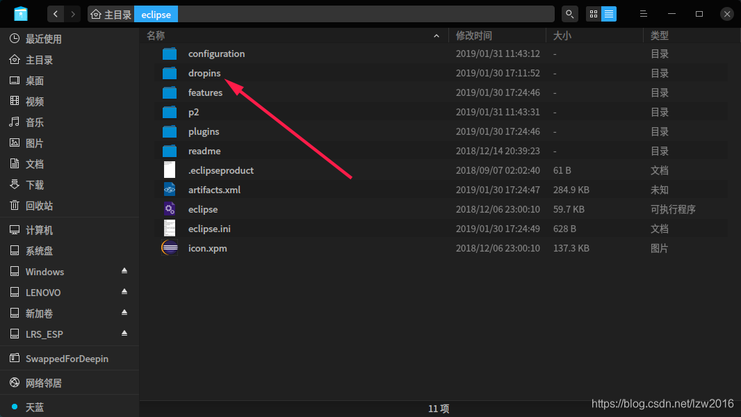Select the eclipse.ini file thumbnail
The image size is (741, 417).
pyautogui.click(x=170, y=229)
